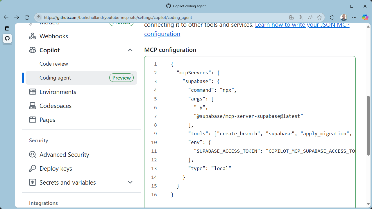Open the Settings and more menu
Screen dimensions: 372x209
[354, 17]
